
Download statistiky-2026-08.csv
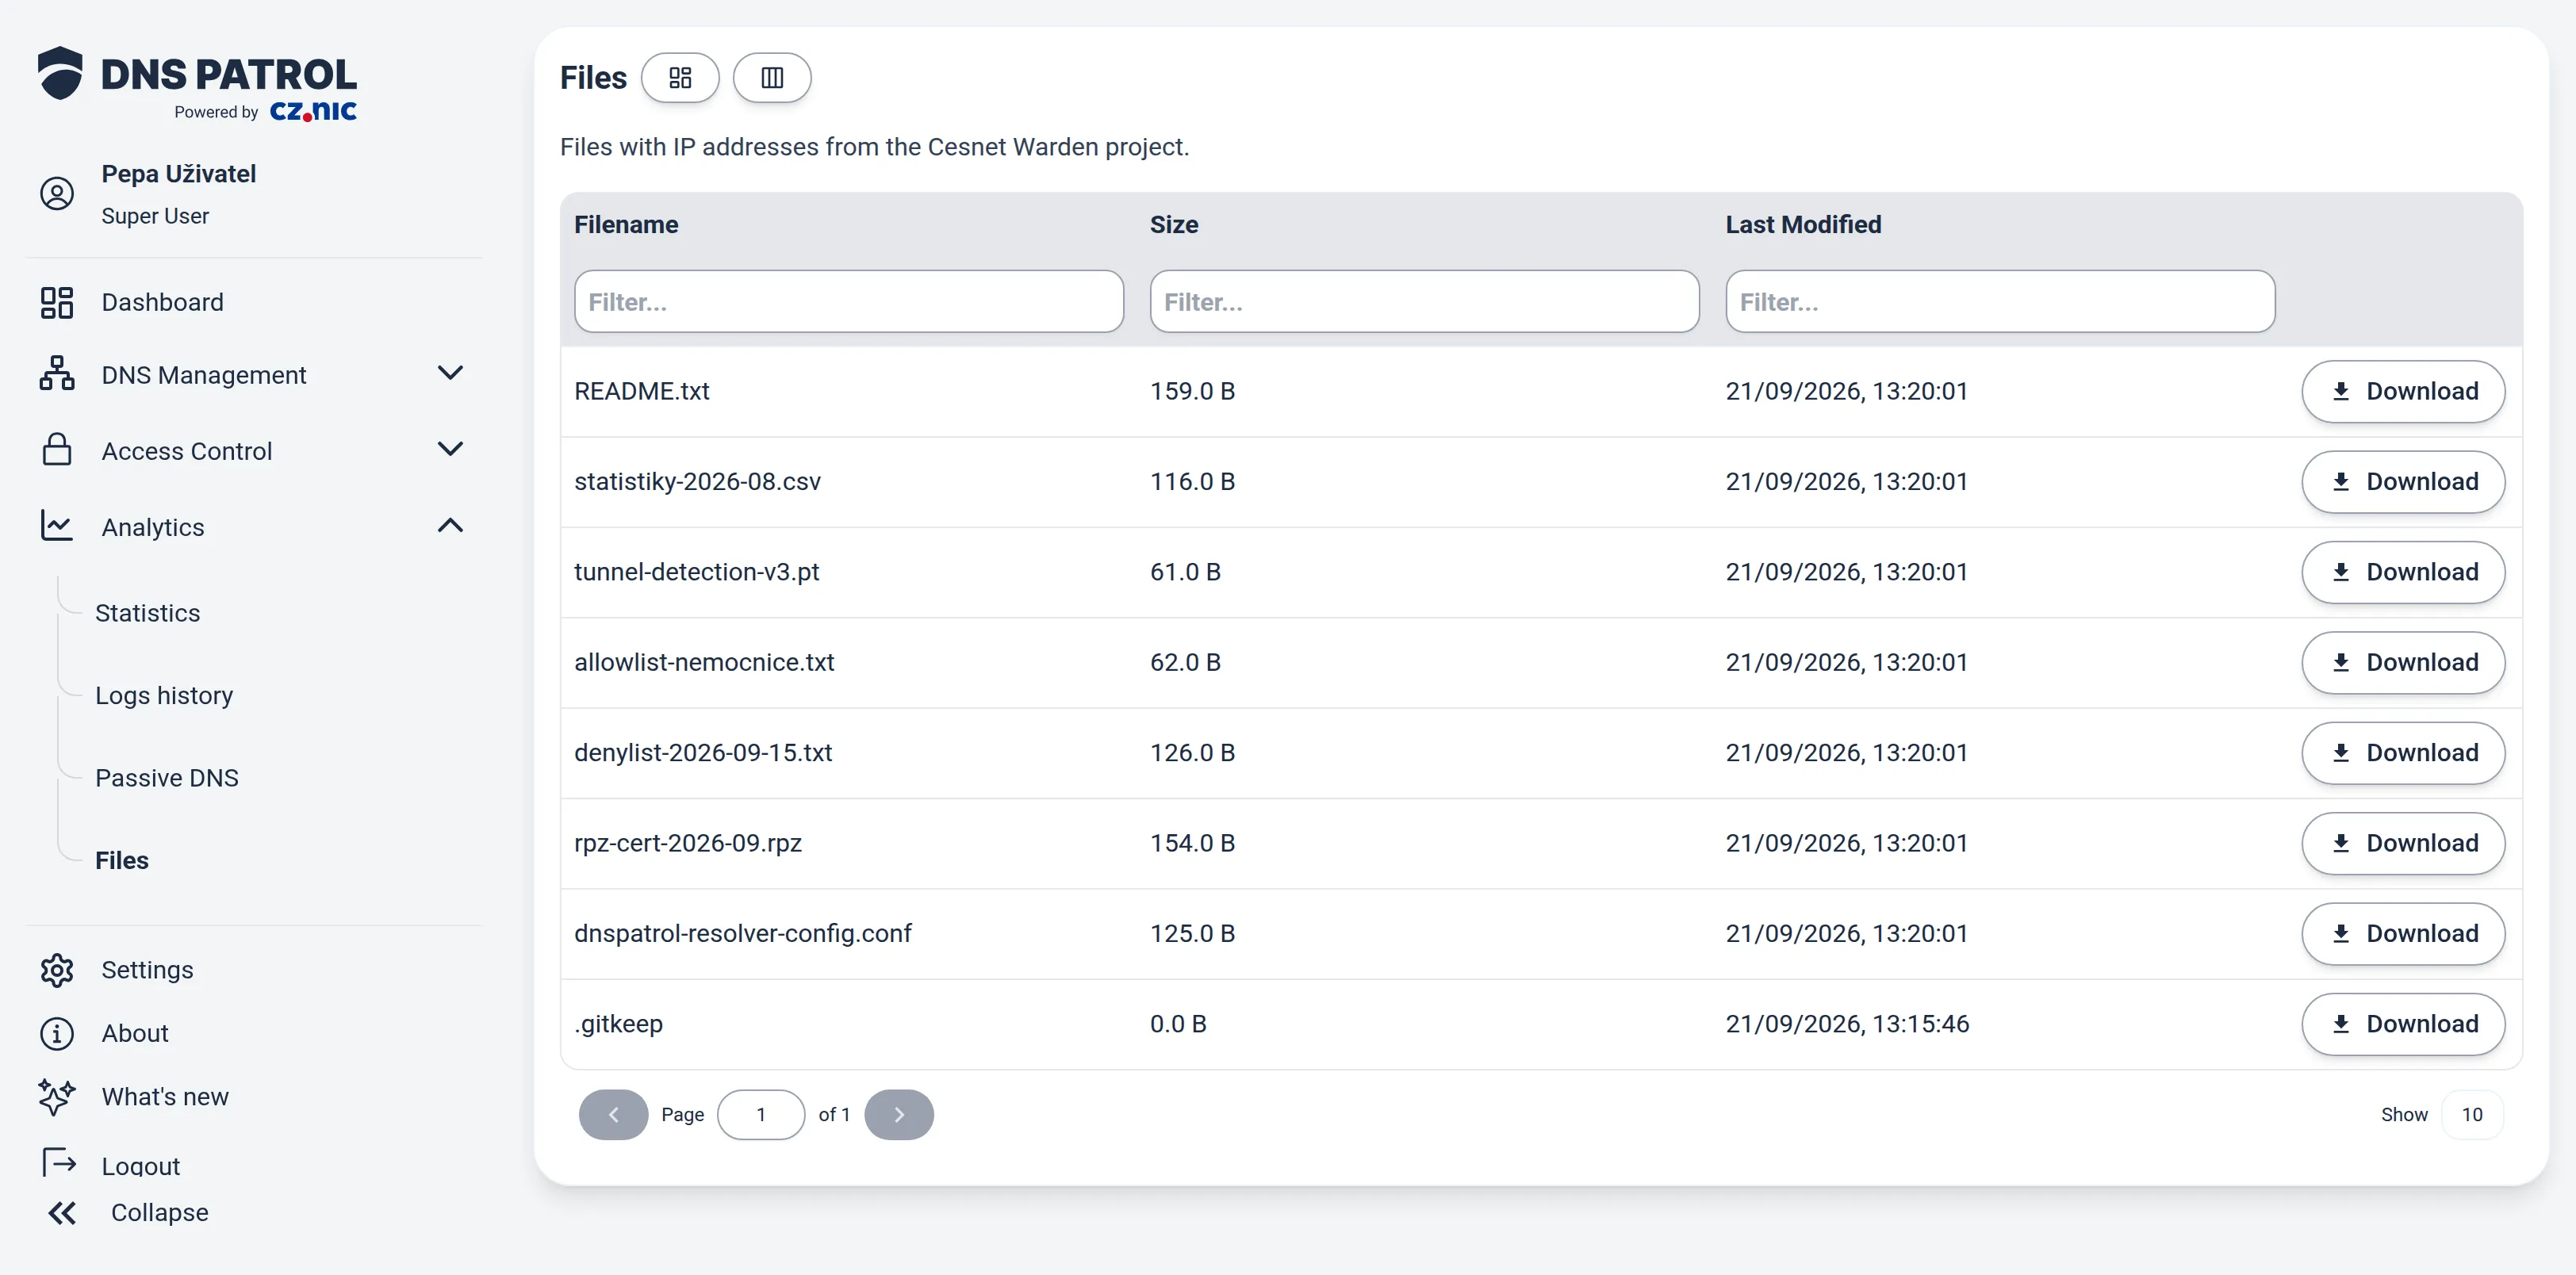[2404, 482]
